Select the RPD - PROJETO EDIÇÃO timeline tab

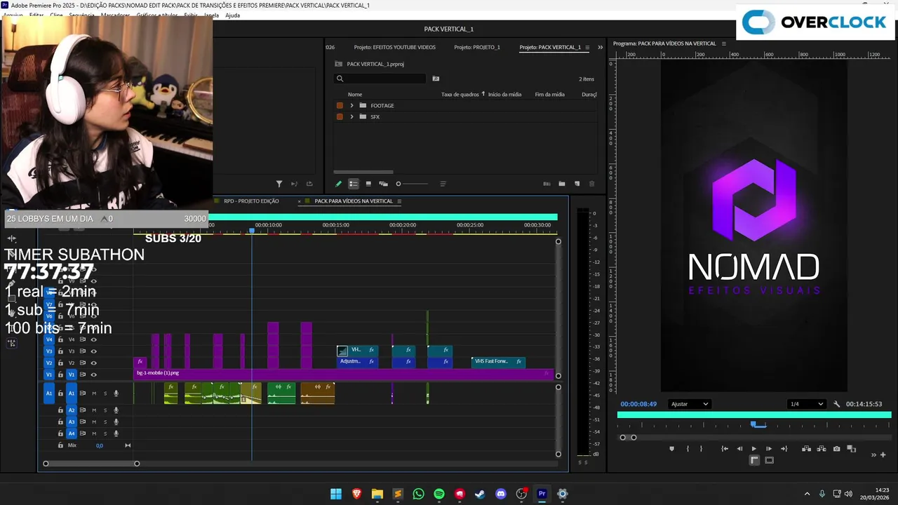[x=251, y=201]
